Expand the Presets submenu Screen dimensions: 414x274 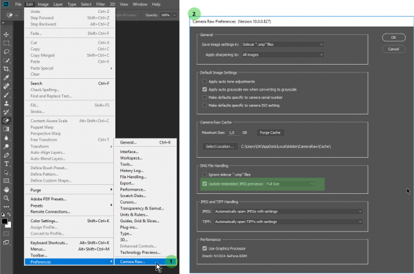point(71,205)
